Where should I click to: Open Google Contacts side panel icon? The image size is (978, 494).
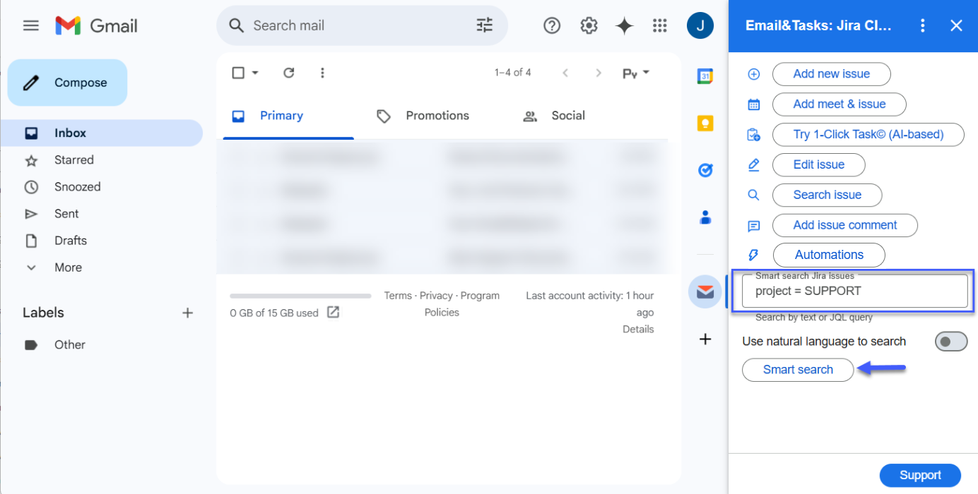(705, 217)
